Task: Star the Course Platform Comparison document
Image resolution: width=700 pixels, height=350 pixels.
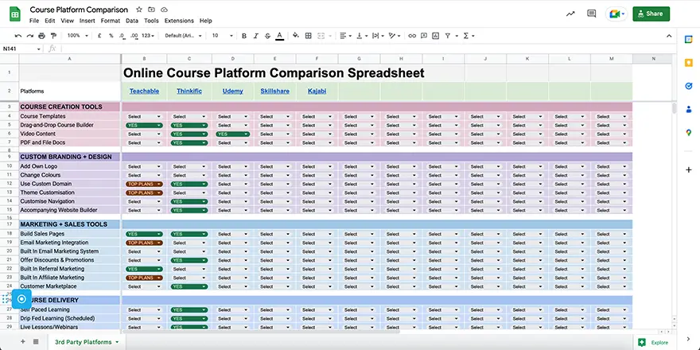Action: click(x=139, y=9)
